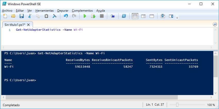This screenshot has height=109, width=219.
Task: Open the Complementos menu
Action: (82, 11)
